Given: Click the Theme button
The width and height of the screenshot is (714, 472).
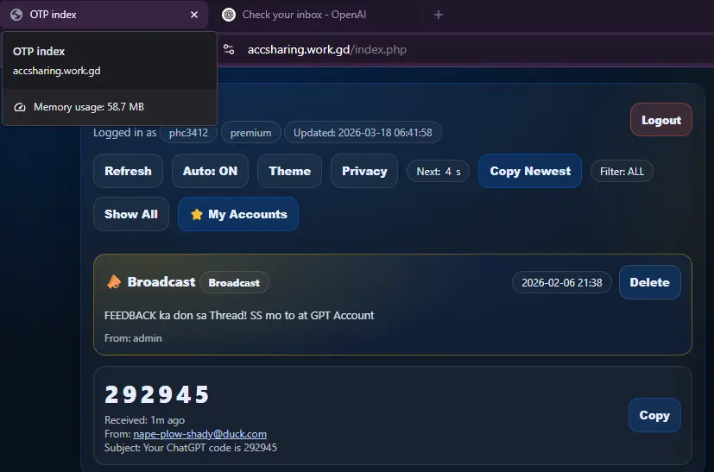Looking at the screenshot, I should (x=289, y=171).
